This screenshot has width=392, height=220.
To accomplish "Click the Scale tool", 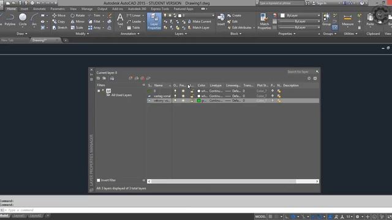I will pyautogui.click(x=77, y=28).
